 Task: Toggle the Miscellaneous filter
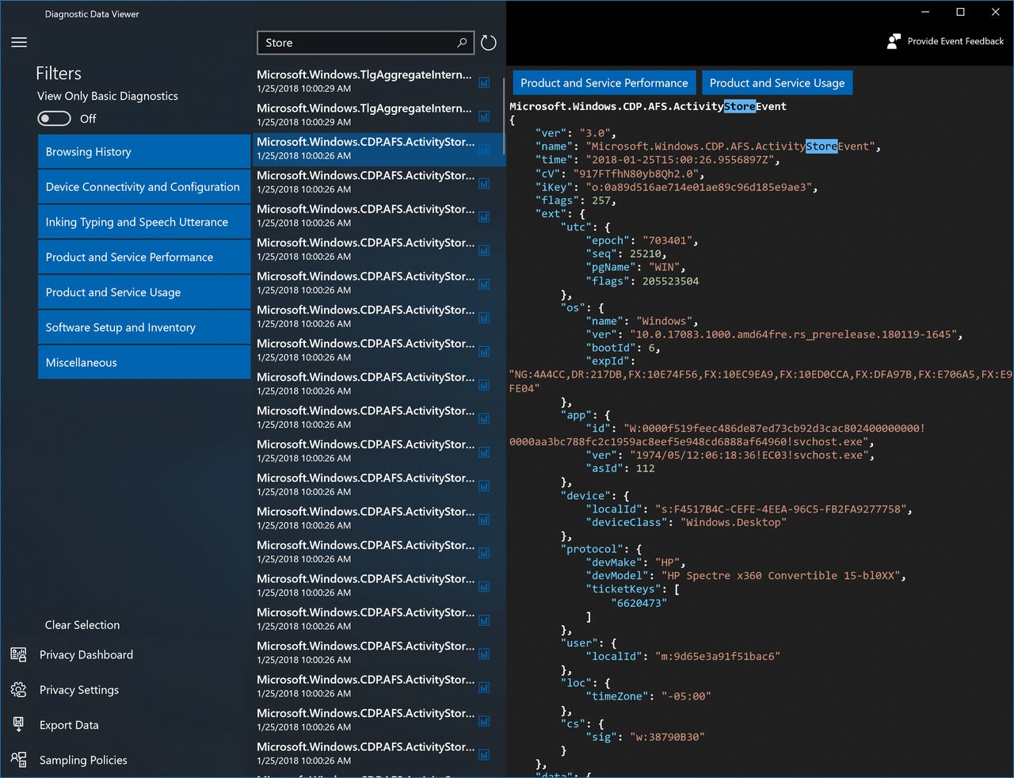(143, 362)
